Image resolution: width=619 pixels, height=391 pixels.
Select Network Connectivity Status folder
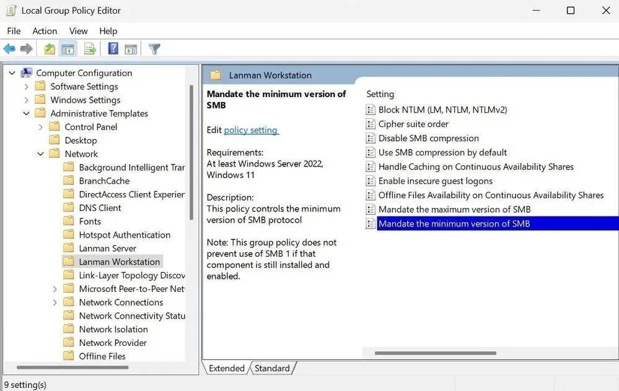tap(132, 316)
